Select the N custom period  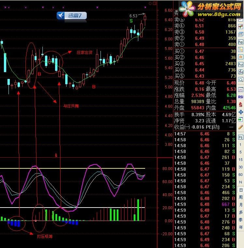point(240,182)
